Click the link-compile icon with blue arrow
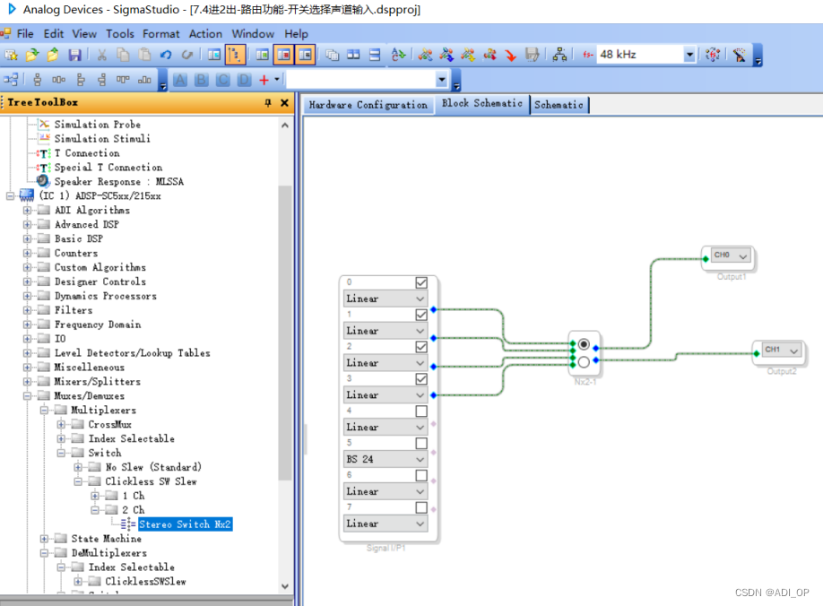823x606 pixels. click(x=446, y=55)
